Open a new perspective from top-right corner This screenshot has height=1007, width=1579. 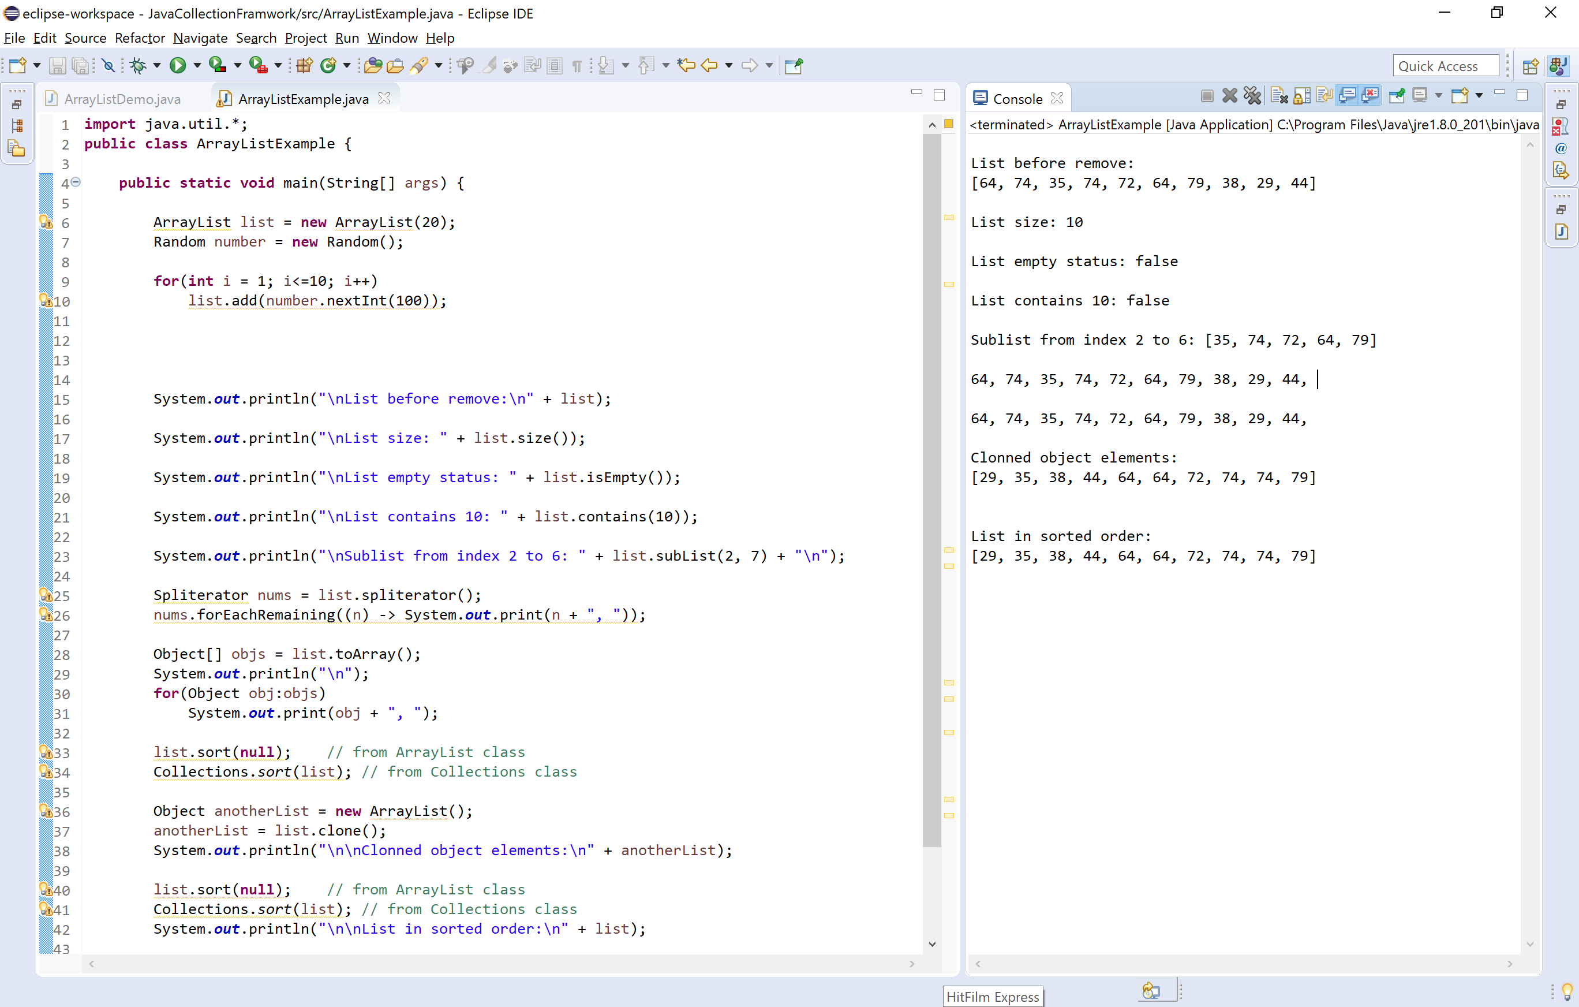1532,66
